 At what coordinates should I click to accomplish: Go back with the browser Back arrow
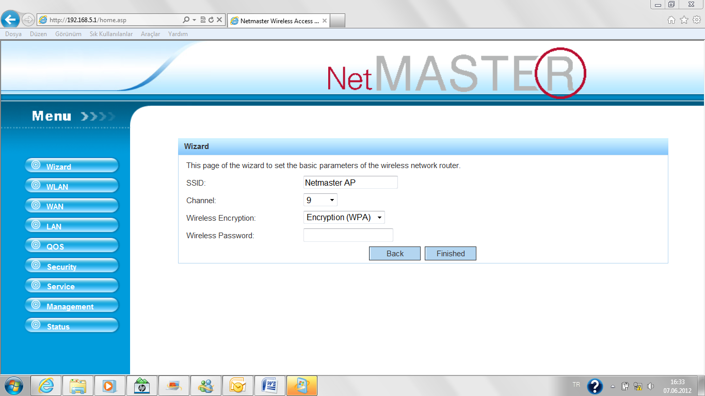click(10, 20)
